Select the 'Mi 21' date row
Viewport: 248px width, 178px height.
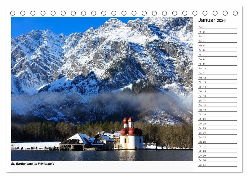(218, 119)
